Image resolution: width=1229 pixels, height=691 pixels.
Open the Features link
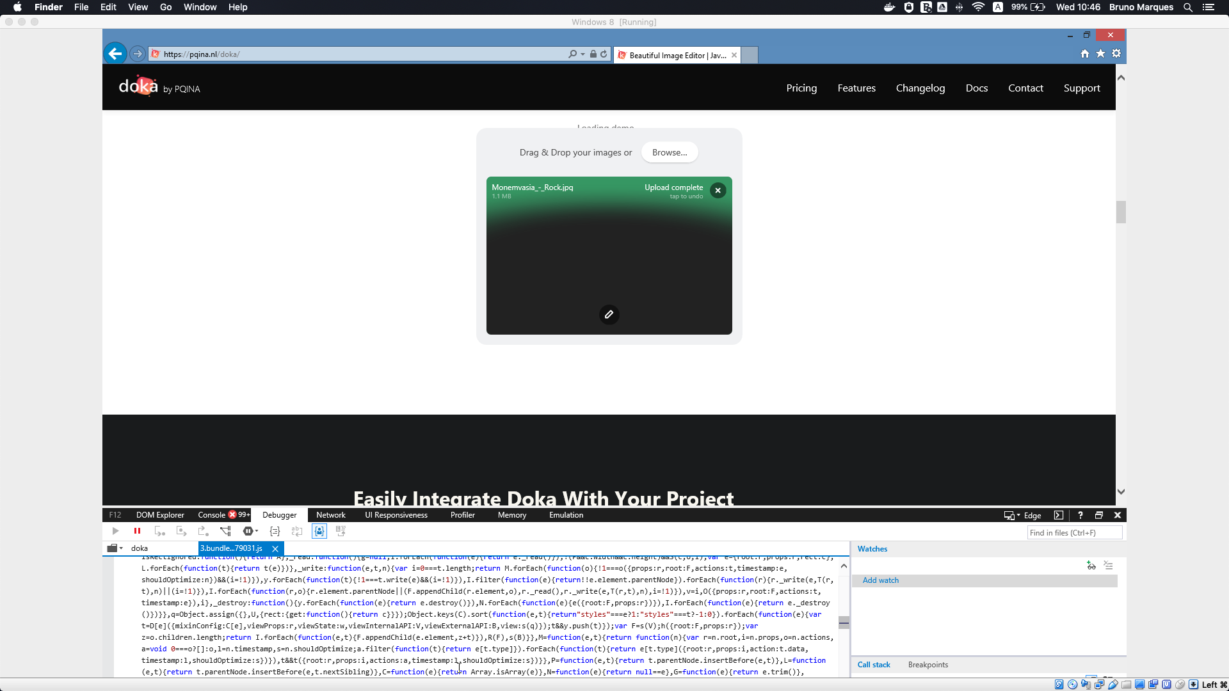pyautogui.click(x=856, y=88)
